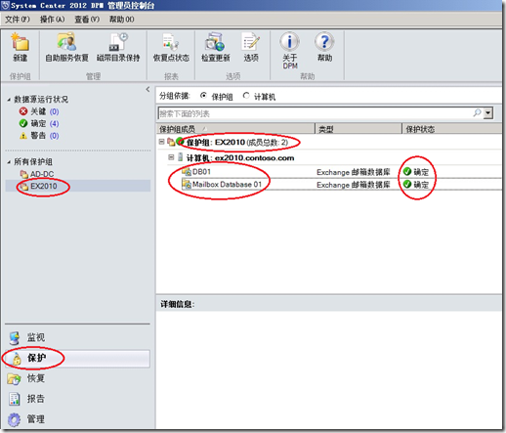Open the search box dropdown arrow
The image size is (506, 433).
point(488,113)
